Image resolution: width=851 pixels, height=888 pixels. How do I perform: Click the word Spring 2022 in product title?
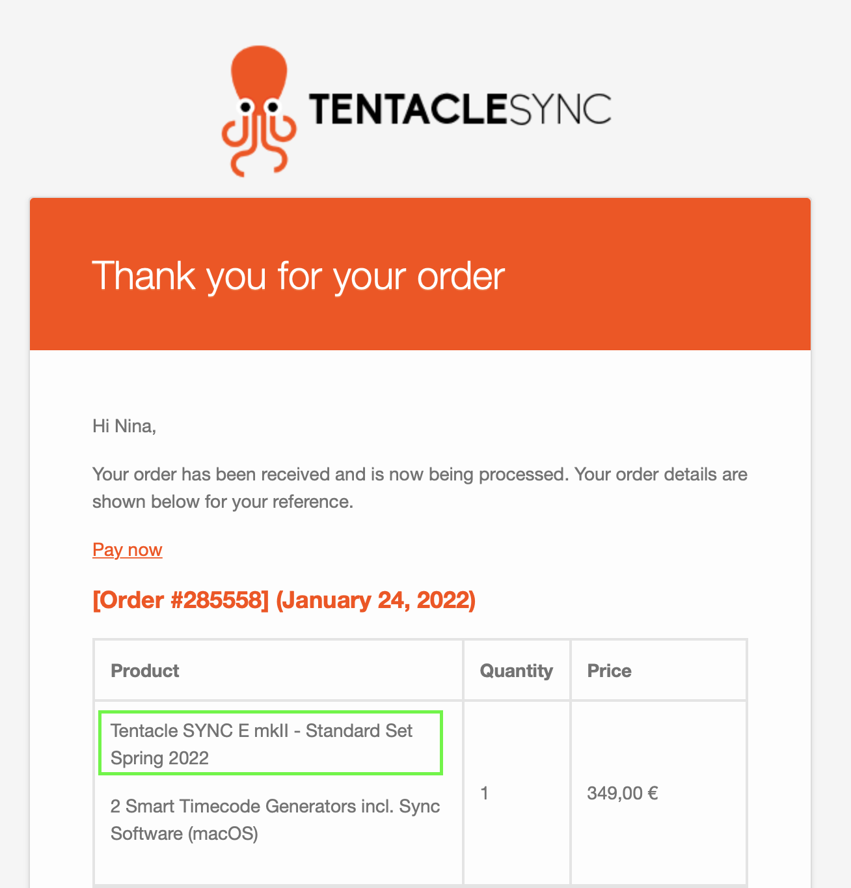point(159,758)
